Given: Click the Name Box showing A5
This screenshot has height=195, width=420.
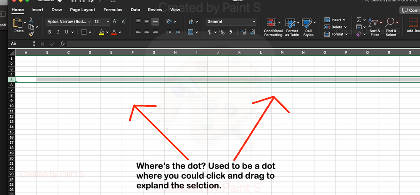Looking at the screenshot, I should 21,44.
